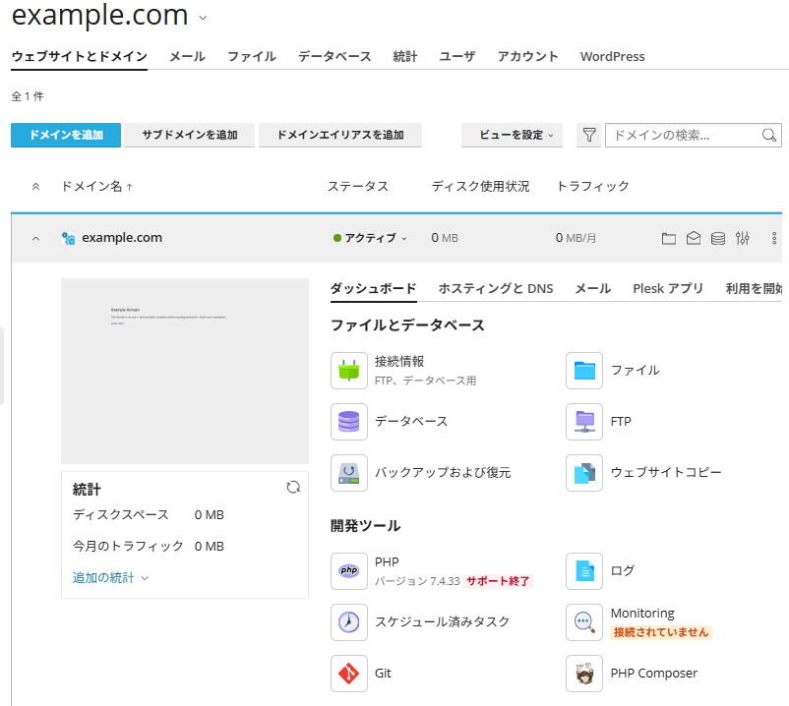Expand the ビューを設定 dropdown
789x706 pixels.
coord(512,136)
